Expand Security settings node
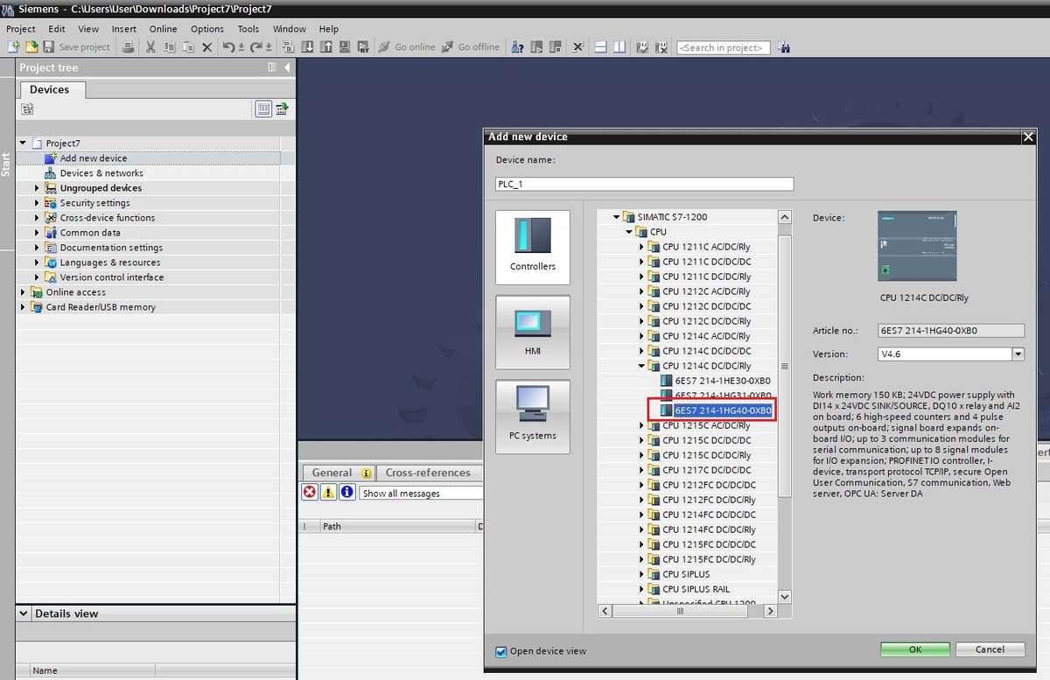 (38, 203)
